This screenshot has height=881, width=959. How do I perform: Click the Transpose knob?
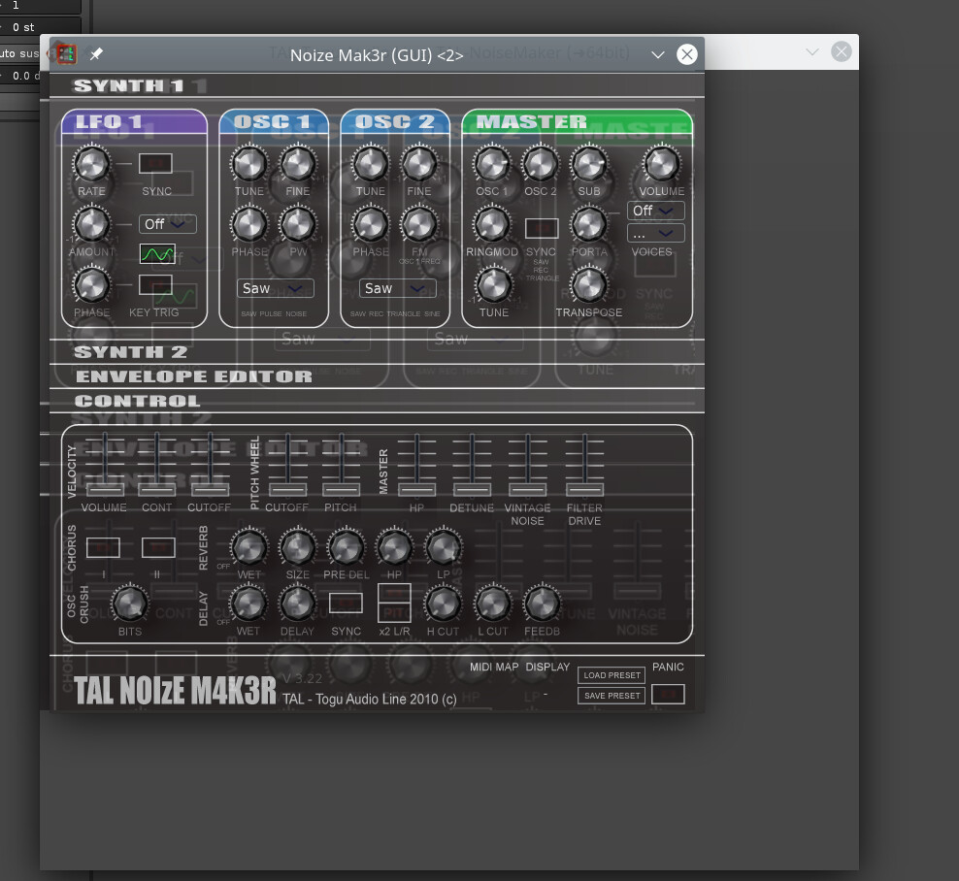tap(589, 285)
